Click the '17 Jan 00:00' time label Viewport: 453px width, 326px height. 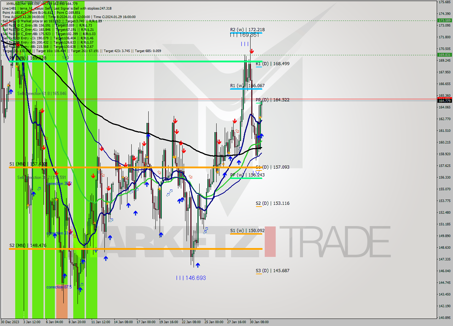tap(146, 322)
